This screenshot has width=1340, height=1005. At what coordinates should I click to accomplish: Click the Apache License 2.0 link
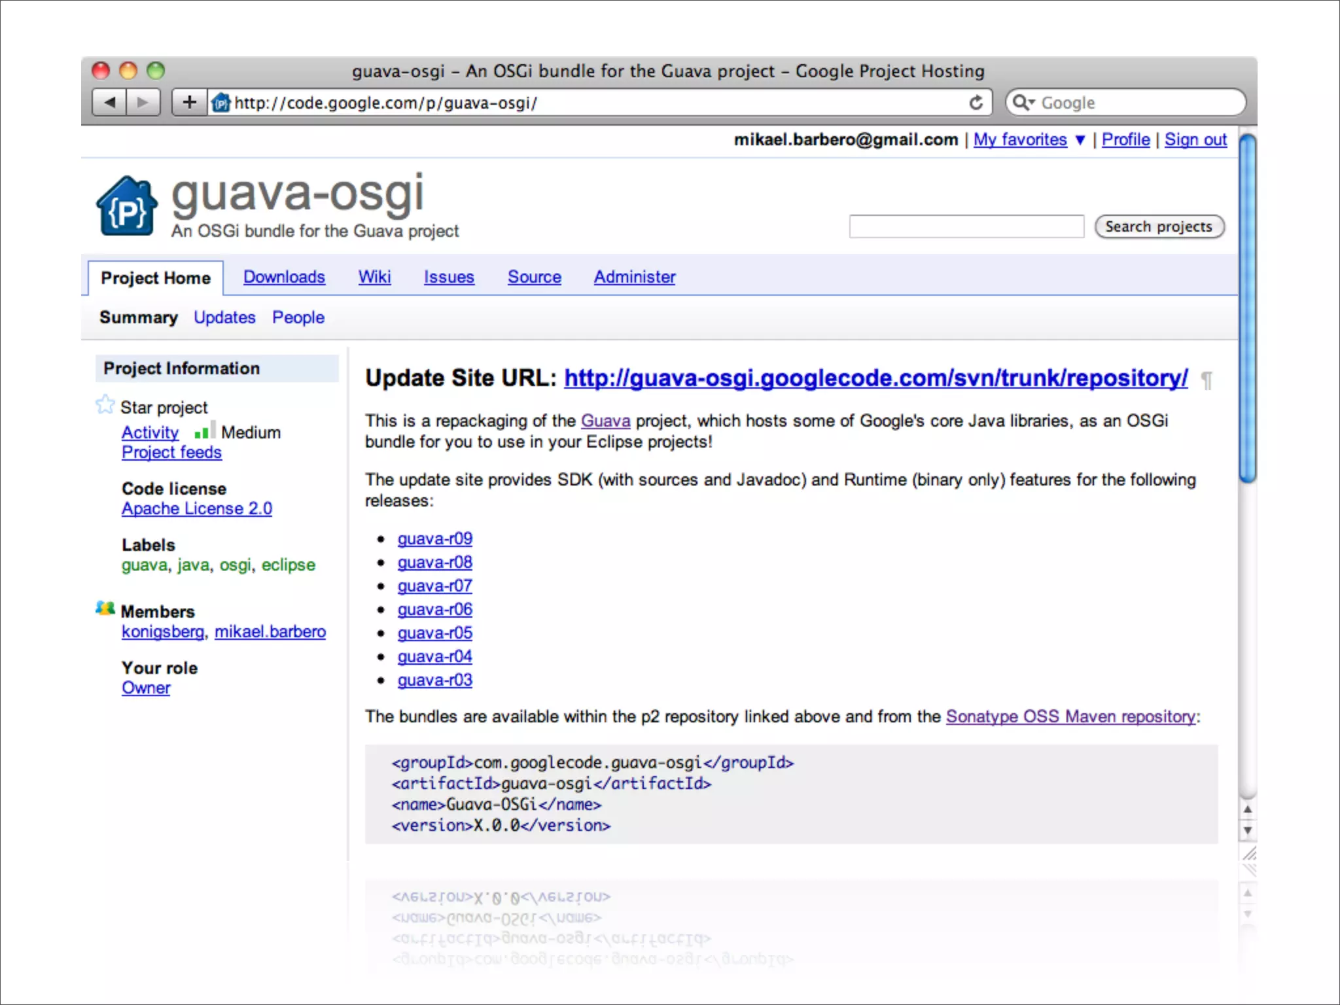[196, 508]
